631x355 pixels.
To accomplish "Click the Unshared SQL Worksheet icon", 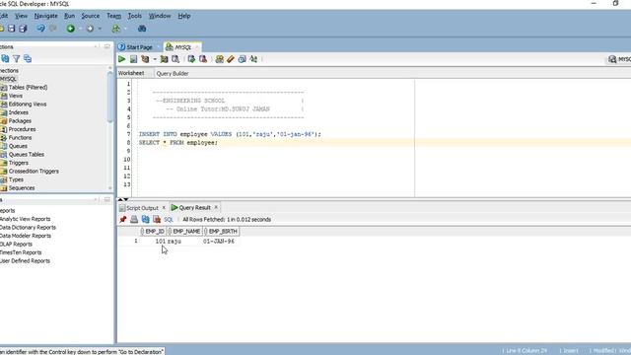I will pos(219,59).
